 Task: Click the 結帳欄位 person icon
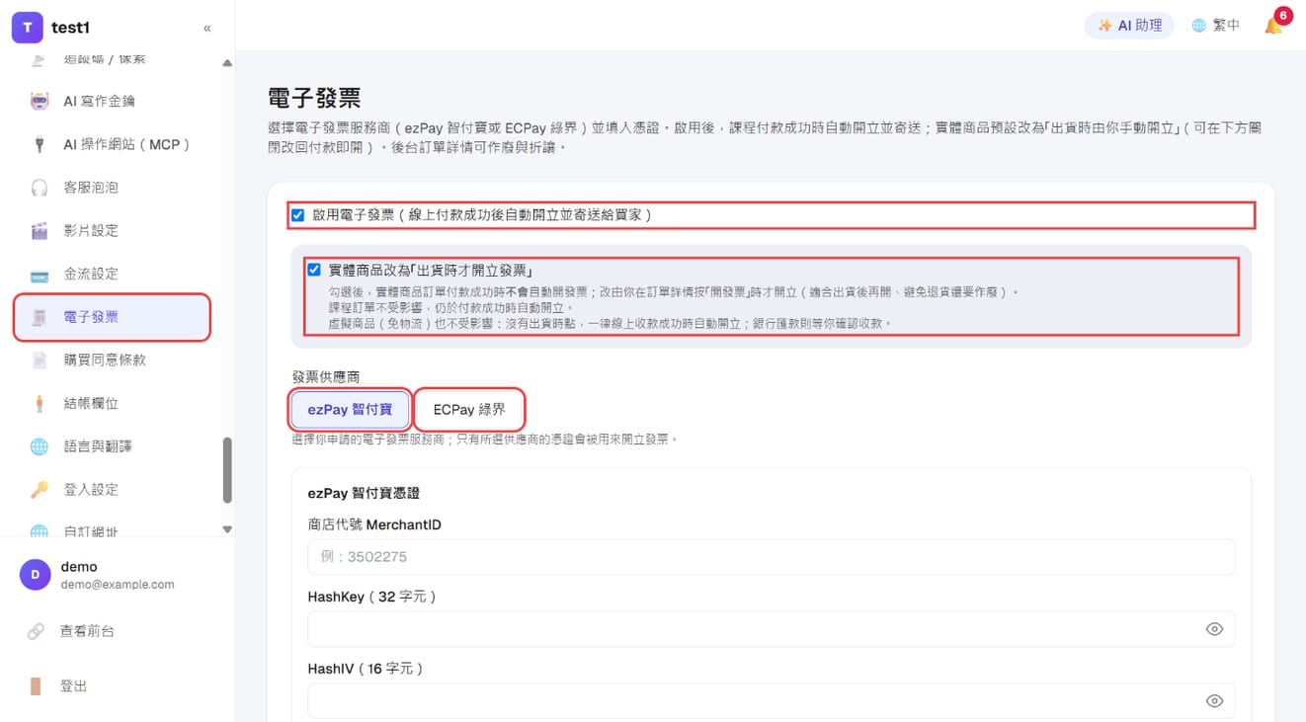tap(40, 404)
